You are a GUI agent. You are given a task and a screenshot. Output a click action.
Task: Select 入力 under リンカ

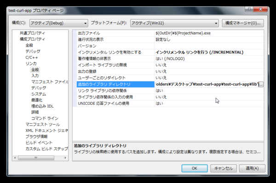click(x=35, y=76)
